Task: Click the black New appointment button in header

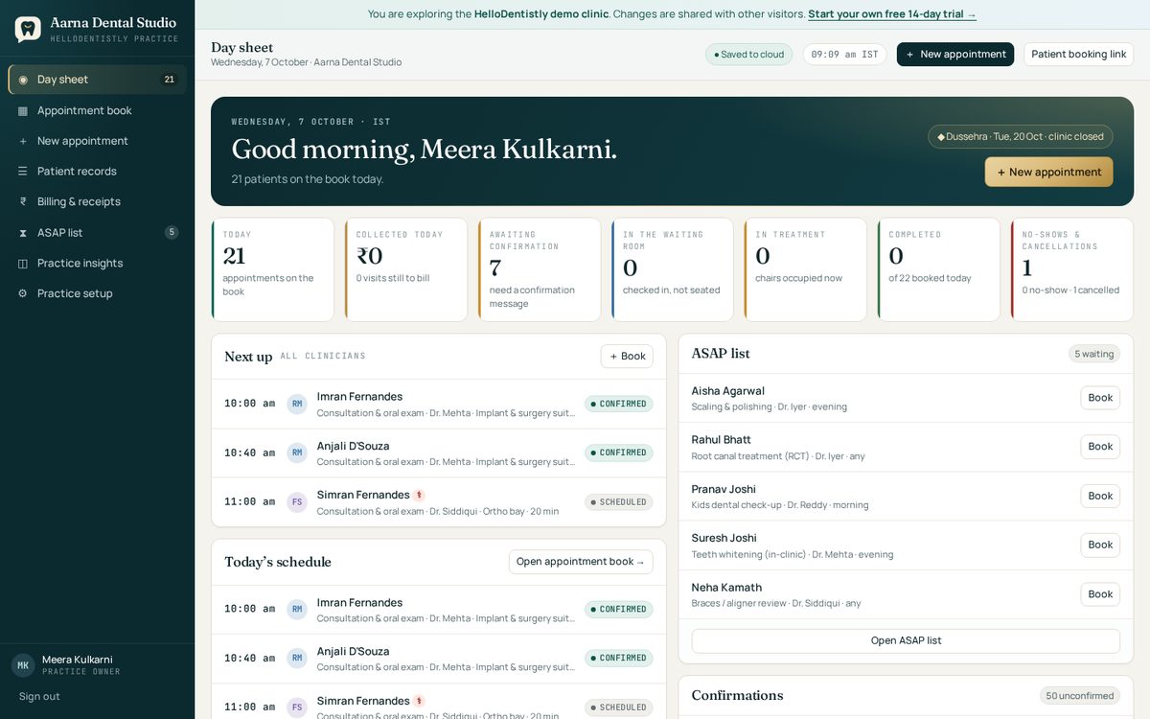Action: point(955,55)
